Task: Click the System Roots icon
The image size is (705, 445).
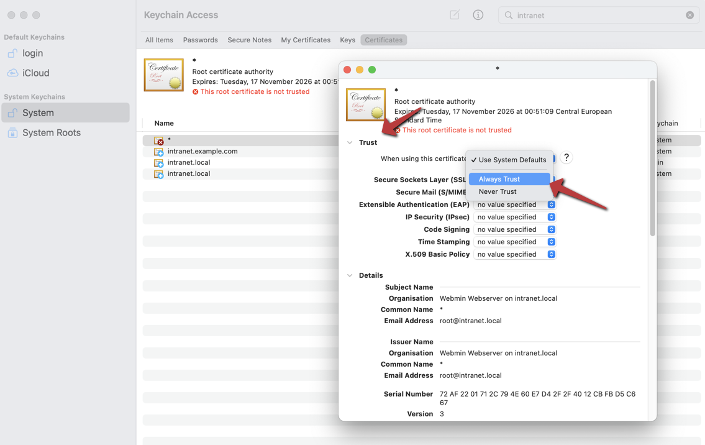Action: 12,133
